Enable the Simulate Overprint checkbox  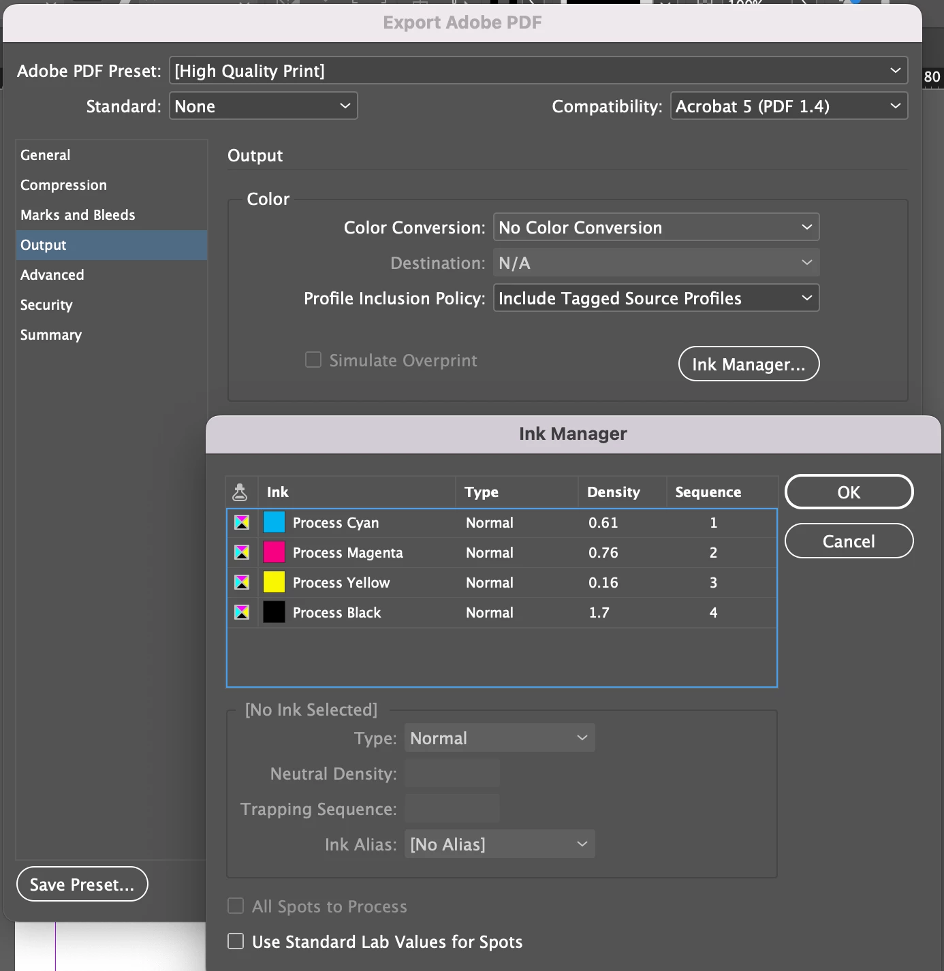[x=313, y=360]
